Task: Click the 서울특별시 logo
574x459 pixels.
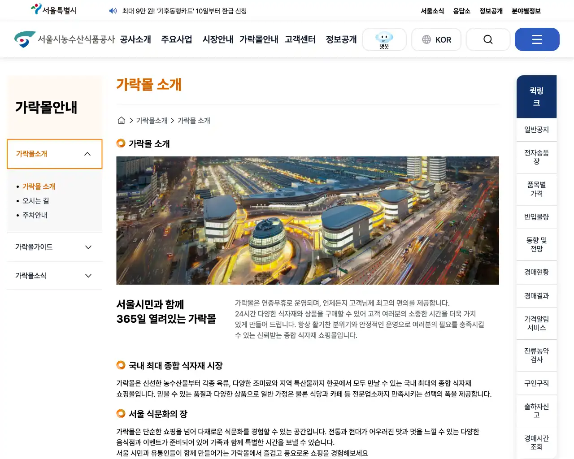Action: pyautogui.click(x=54, y=10)
